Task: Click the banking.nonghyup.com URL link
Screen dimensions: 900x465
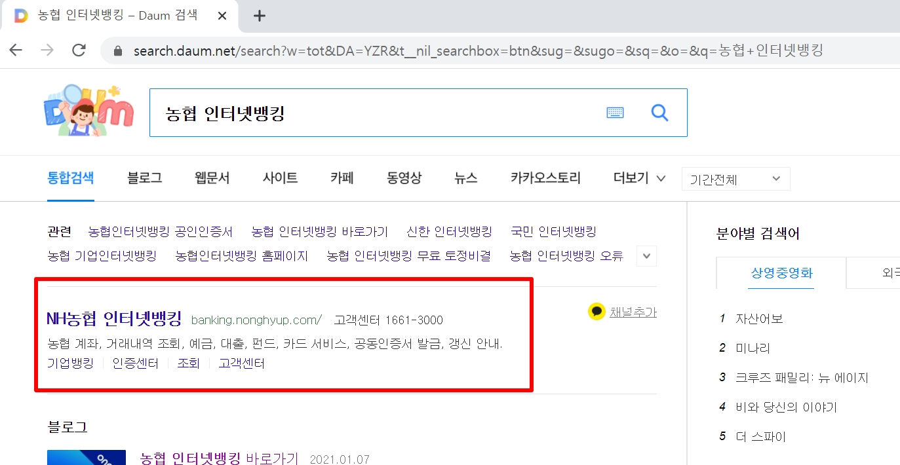Action: click(x=256, y=320)
